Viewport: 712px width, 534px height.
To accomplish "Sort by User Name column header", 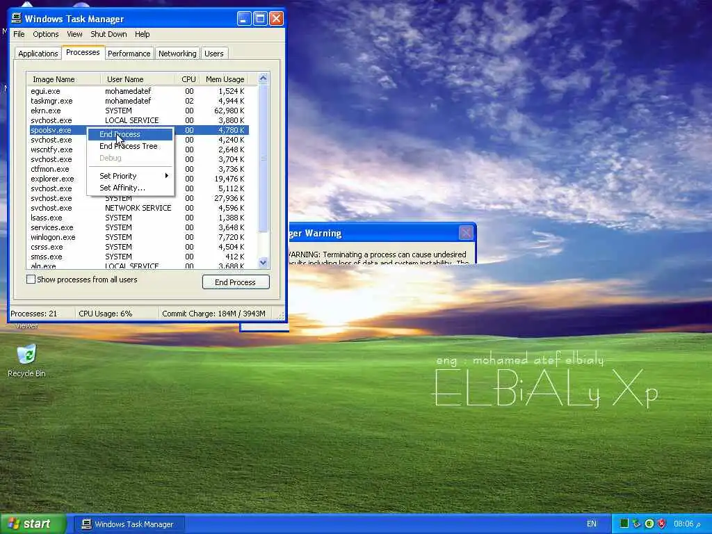I will 138,79.
